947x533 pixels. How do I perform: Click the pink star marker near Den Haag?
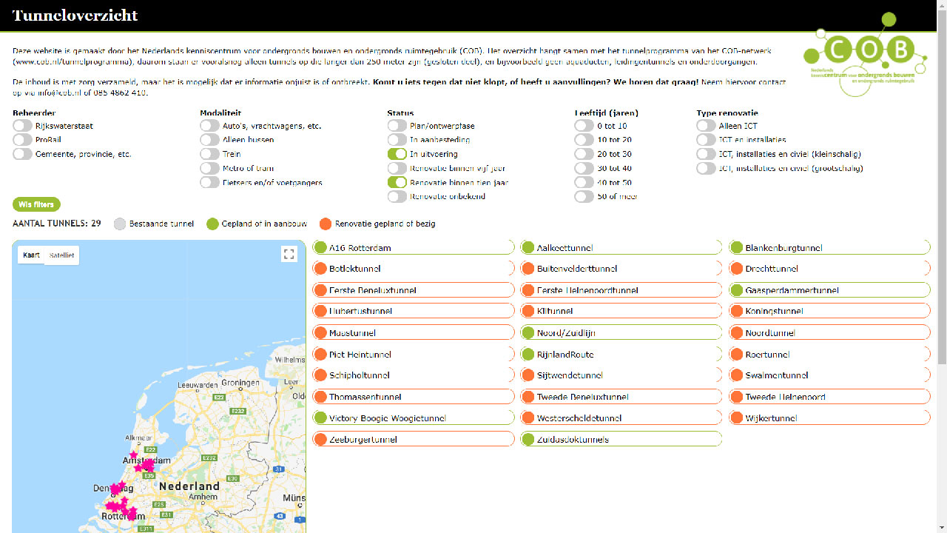point(115,489)
